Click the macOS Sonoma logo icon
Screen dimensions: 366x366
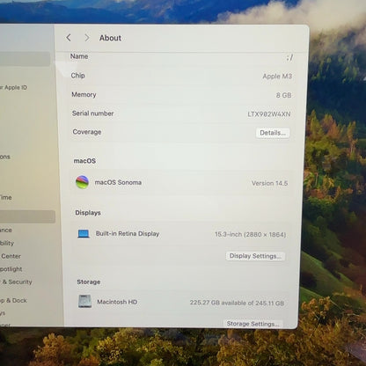[x=82, y=182]
